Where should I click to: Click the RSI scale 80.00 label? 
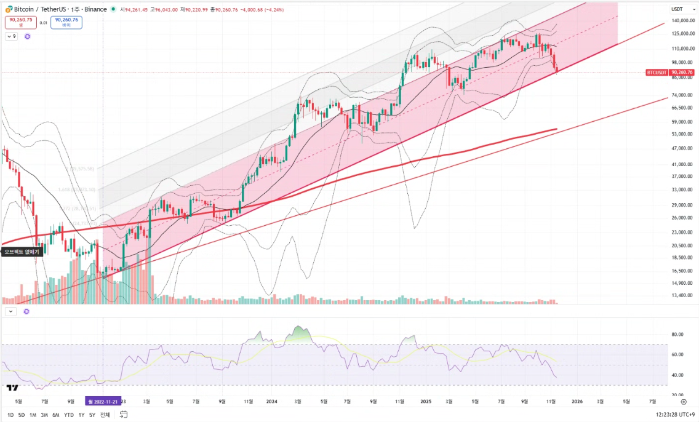(677, 335)
